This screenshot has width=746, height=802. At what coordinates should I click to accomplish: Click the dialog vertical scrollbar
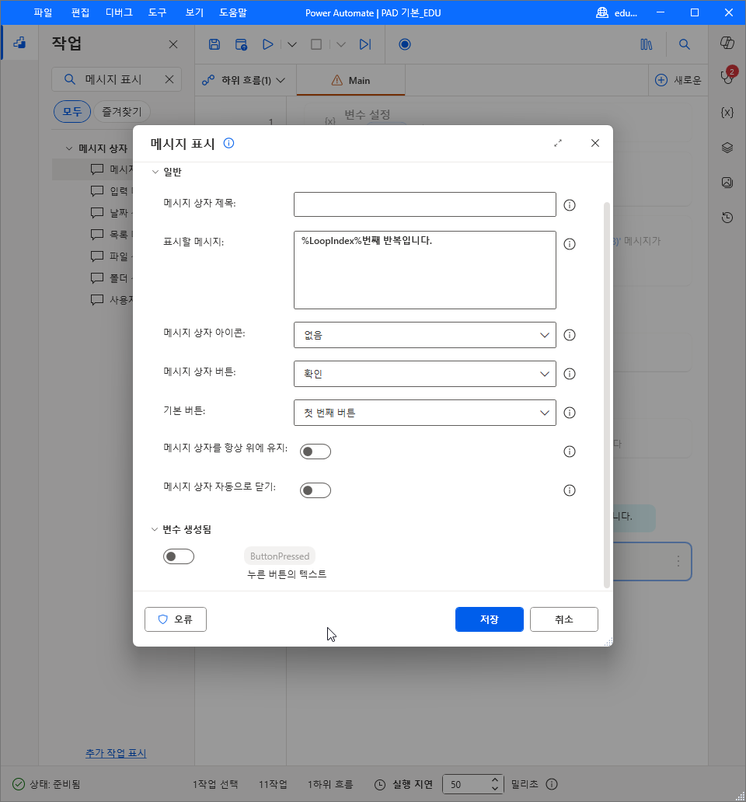(607, 395)
